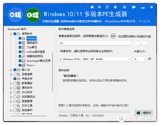Uncheck the 声音支持 checkbox
This screenshot has width=160, height=125.
pyautogui.click(x=15, y=79)
